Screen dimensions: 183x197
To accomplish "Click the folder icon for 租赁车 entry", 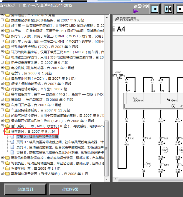I will [x=7, y=73].
